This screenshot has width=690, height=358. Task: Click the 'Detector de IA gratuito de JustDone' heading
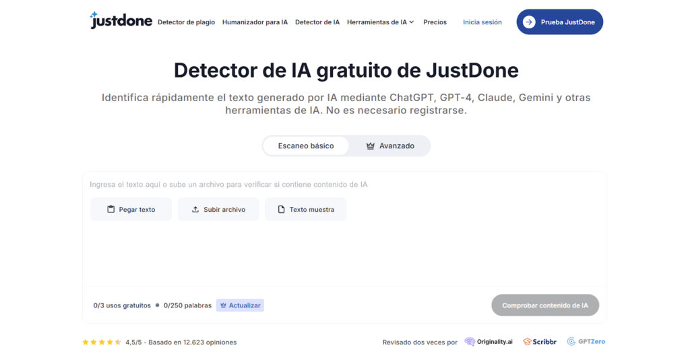(x=346, y=71)
